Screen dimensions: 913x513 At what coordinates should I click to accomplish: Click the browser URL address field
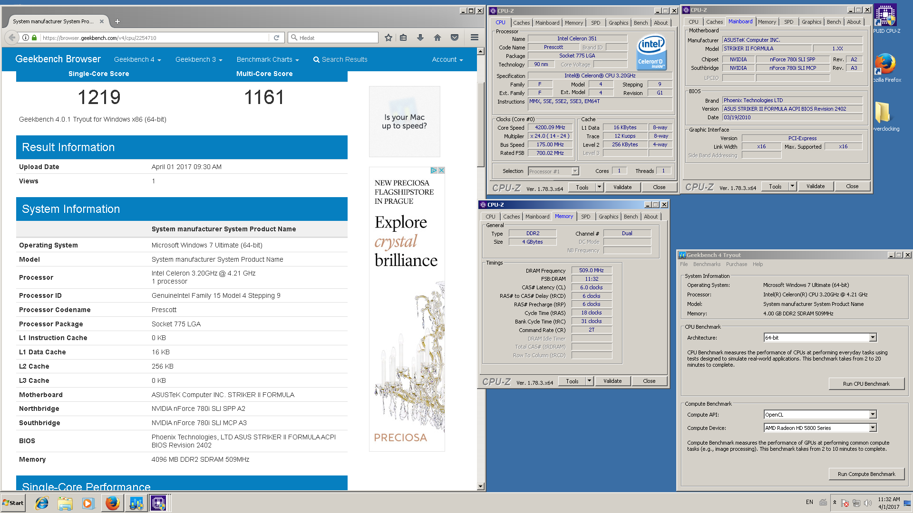(x=155, y=38)
